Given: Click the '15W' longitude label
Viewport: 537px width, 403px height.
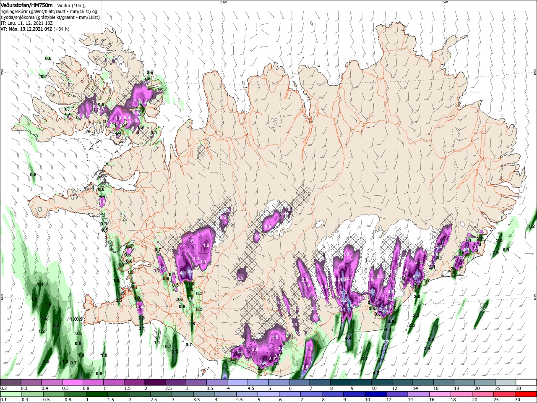Looking at the screenshot, I should pyautogui.click(x=444, y=2).
